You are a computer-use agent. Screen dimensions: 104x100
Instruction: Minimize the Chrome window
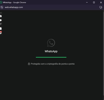[x=87, y=2]
